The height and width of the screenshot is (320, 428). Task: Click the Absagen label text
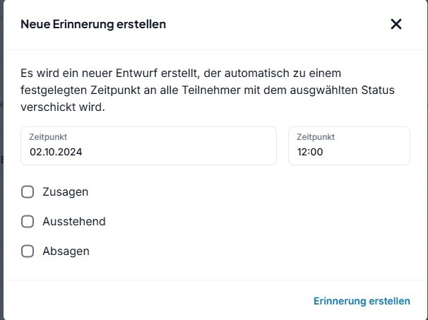tap(66, 251)
